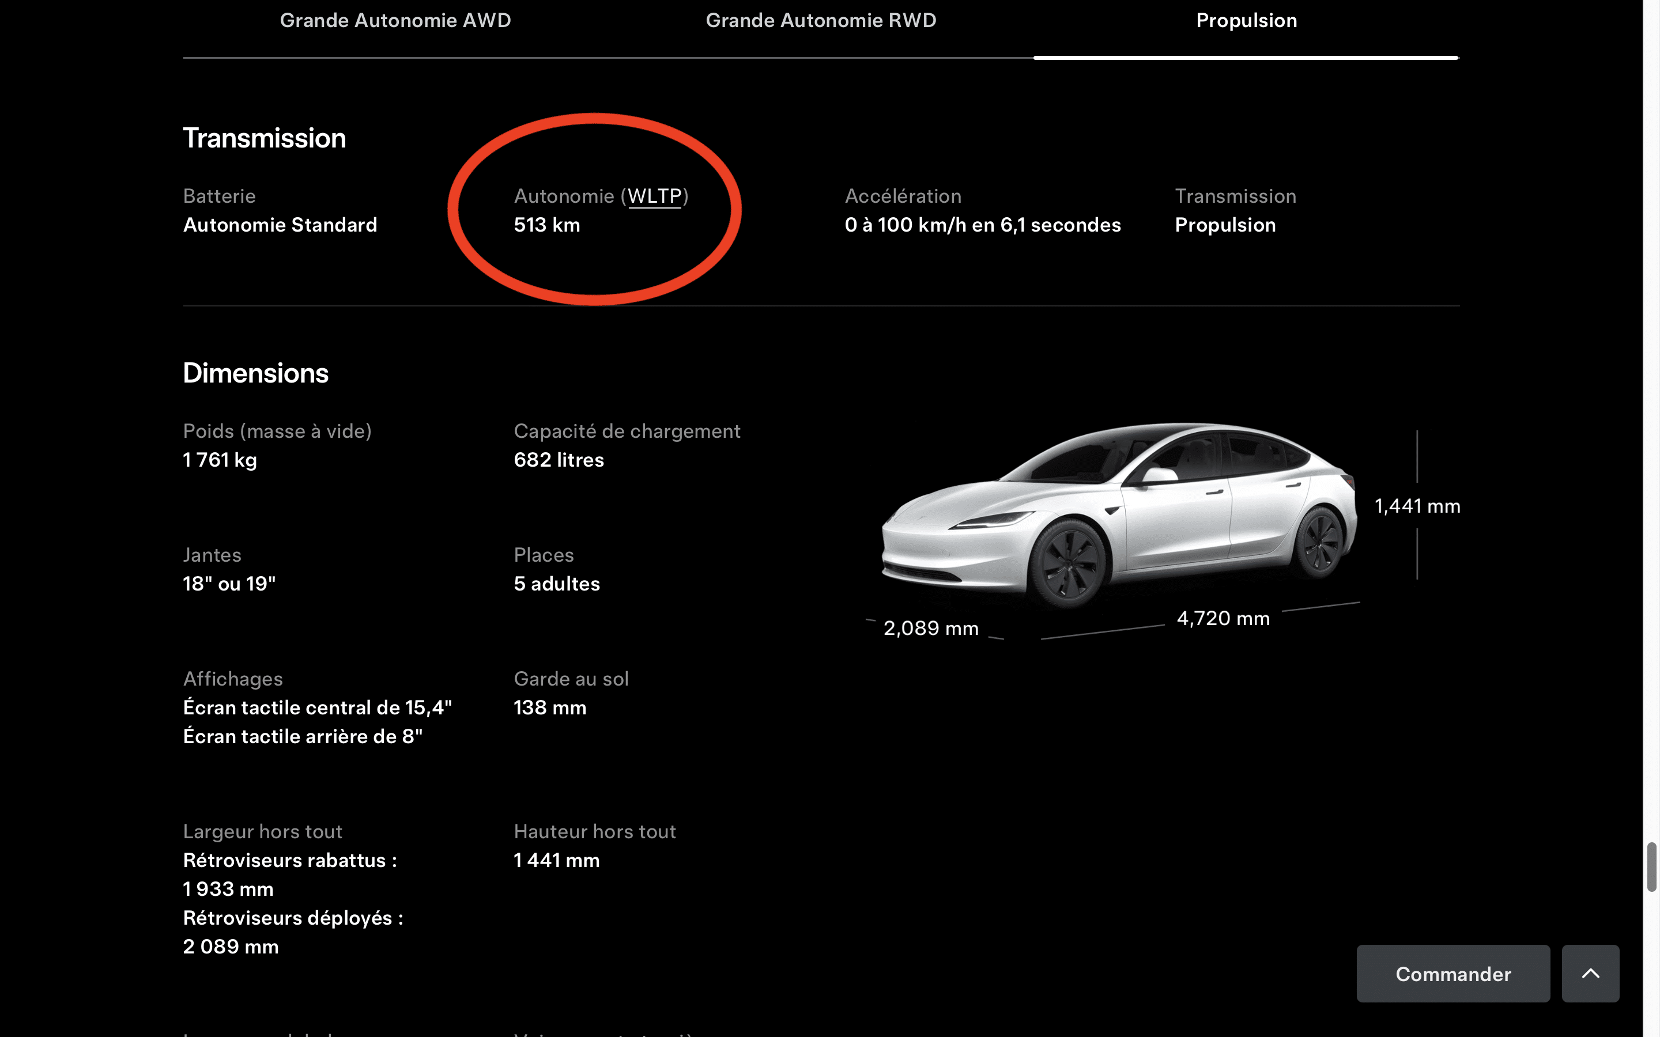Viewport: 1660px width, 1037px height.
Task: Click the 138 mm ground clearance value
Action: click(549, 708)
